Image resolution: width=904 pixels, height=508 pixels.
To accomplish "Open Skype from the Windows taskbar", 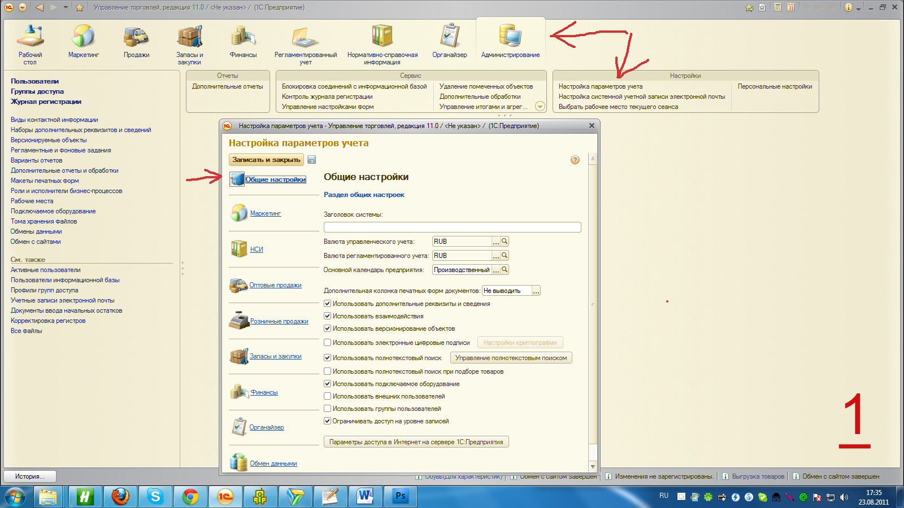I will point(155,497).
